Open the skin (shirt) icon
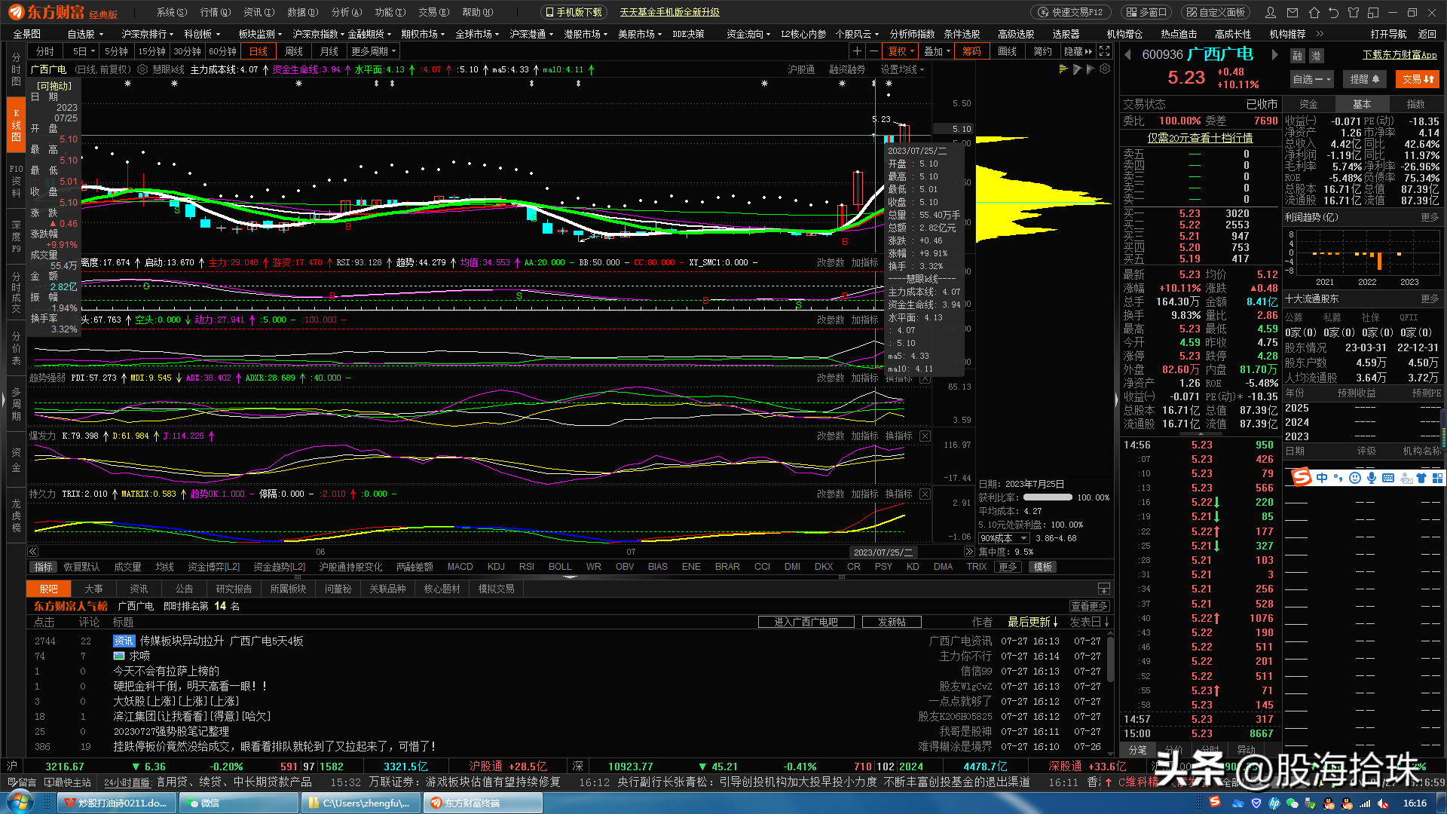Screen dimensions: 1447x814 click(1354, 13)
